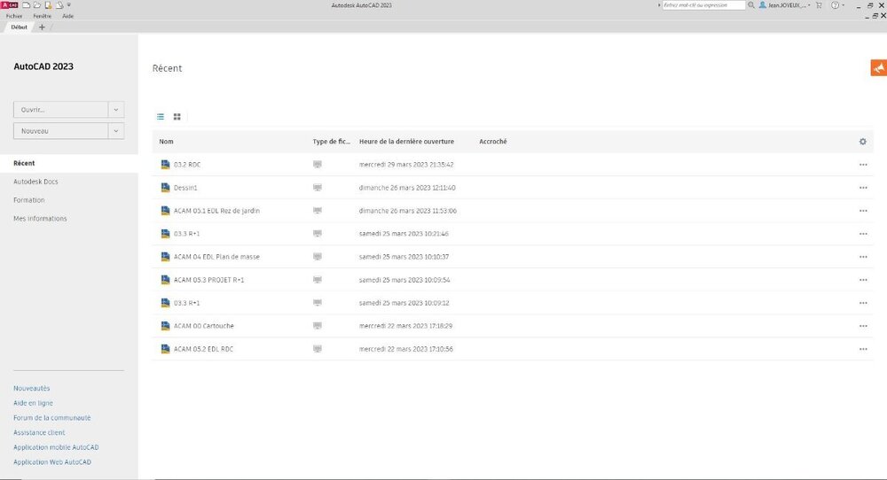
Task: Open the Nouveautés link
Action: (32, 389)
